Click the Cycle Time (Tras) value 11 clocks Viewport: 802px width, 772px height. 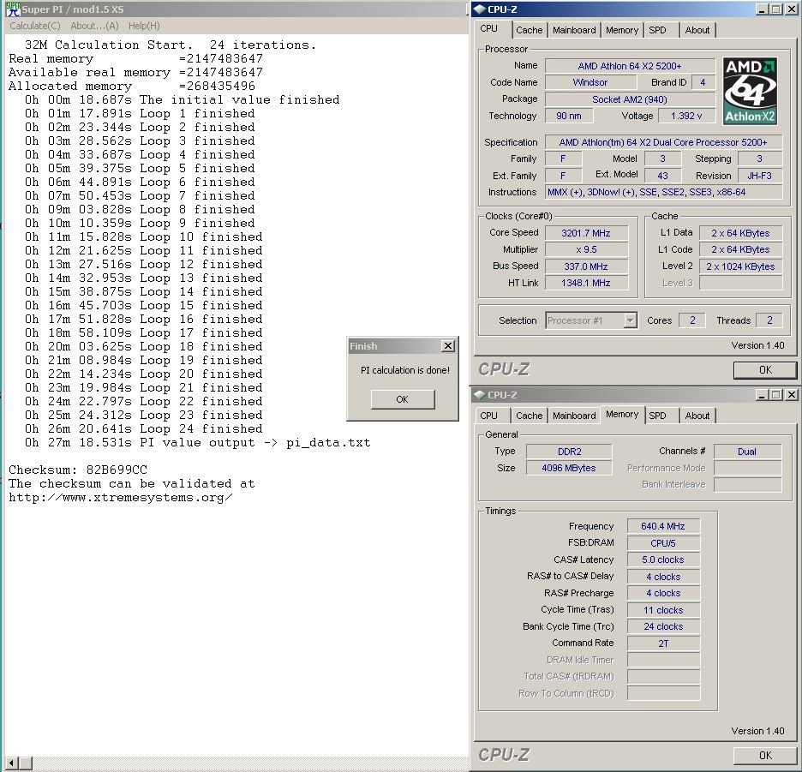click(663, 610)
